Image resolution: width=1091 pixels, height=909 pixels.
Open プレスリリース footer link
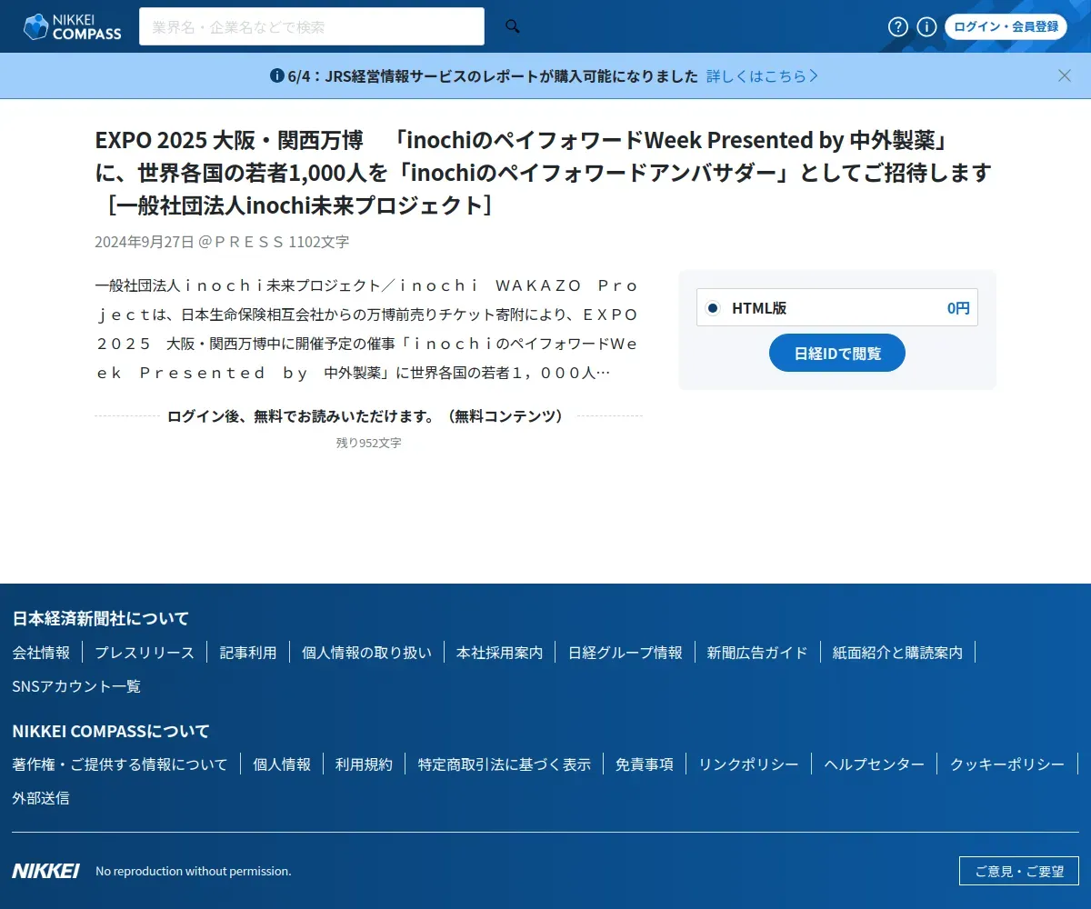point(145,652)
